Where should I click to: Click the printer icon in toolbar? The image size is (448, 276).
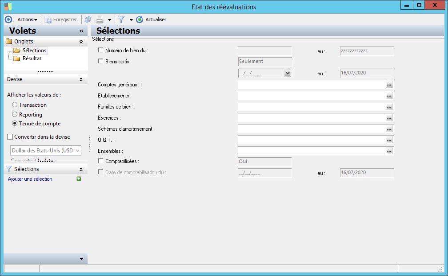[100, 19]
